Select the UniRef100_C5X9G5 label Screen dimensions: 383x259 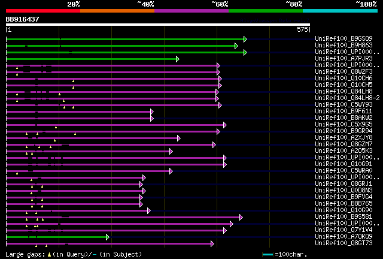(x=344, y=124)
